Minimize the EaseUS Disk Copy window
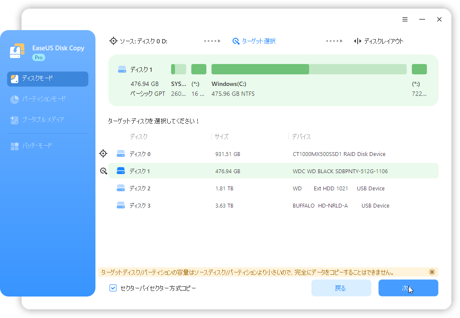This screenshot has height=318, width=460. (x=422, y=19)
